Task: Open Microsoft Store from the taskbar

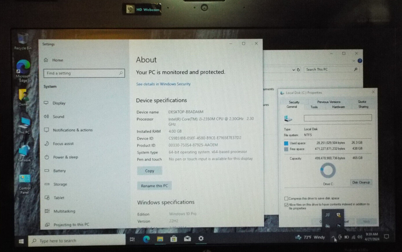Action: pos(174,239)
